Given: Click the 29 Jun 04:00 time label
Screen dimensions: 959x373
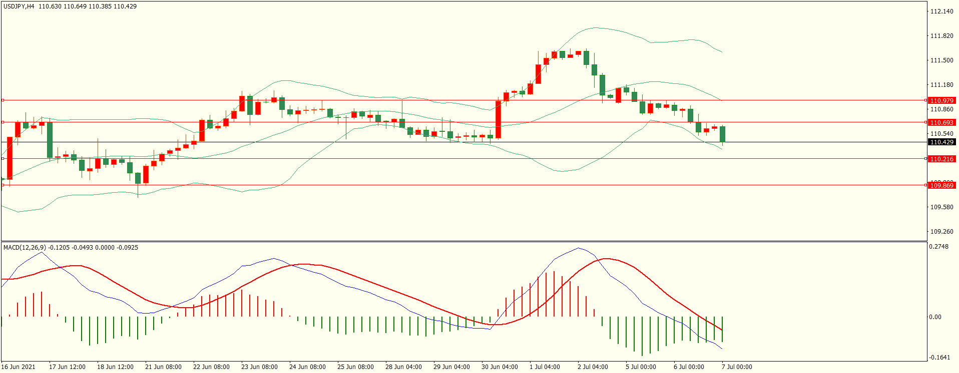Looking at the screenshot, I should 451,367.
